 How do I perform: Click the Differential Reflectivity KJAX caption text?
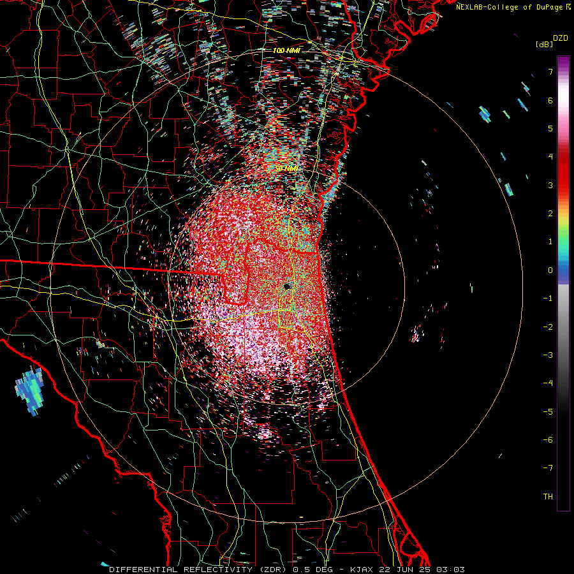(x=287, y=570)
